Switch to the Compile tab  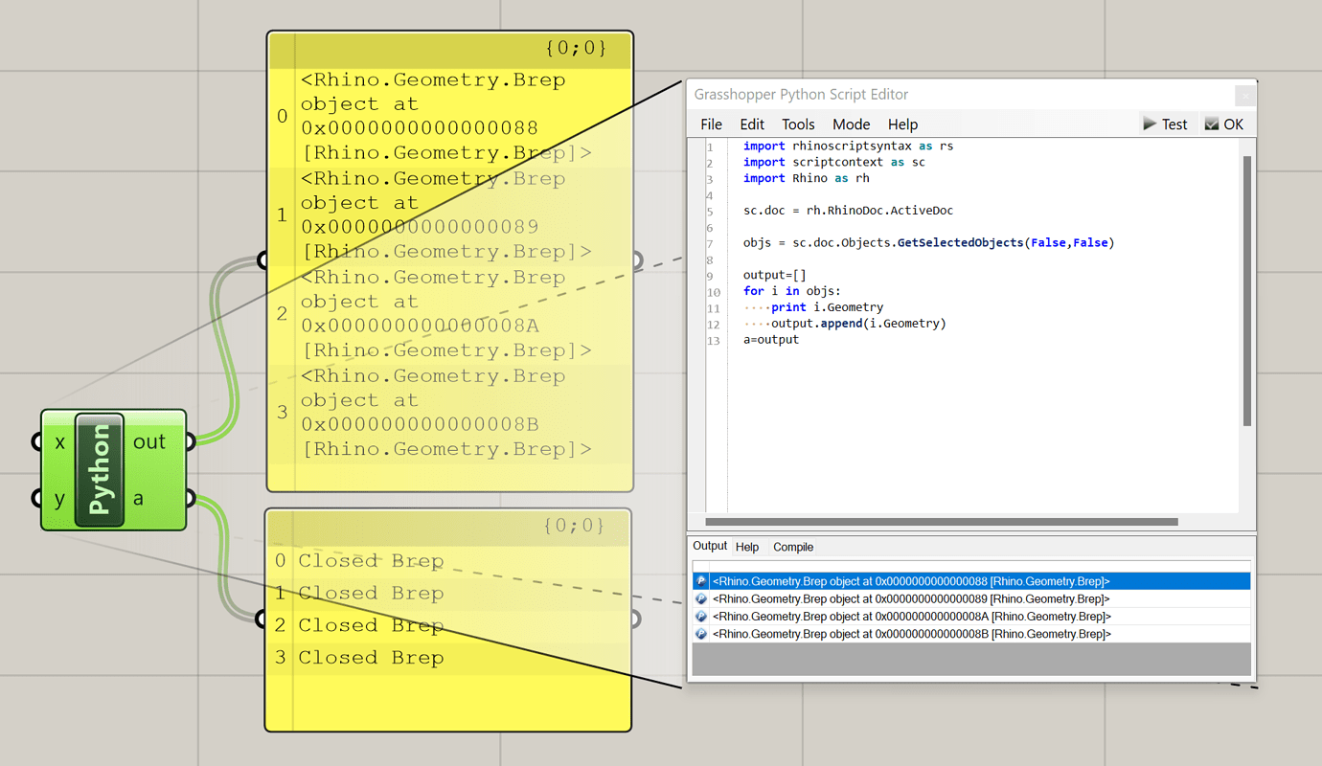click(x=792, y=547)
